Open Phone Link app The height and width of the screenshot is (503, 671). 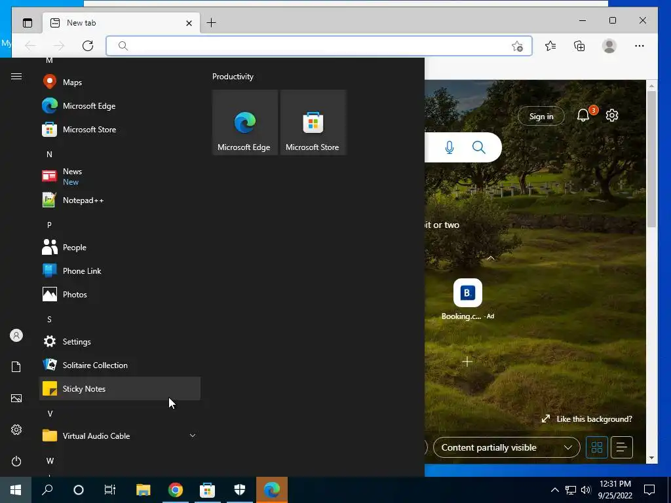tap(120, 270)
